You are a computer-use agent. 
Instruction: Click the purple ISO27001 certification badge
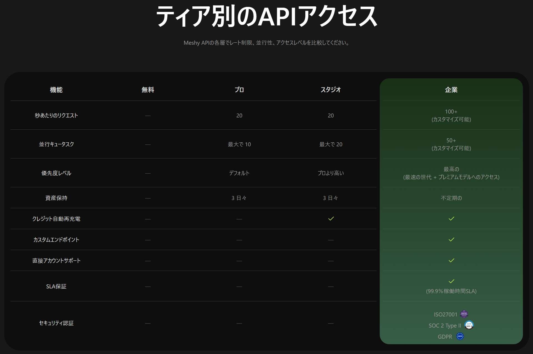click(464, 314)
